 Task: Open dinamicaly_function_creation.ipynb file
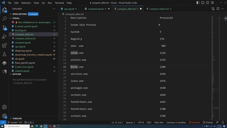click(33, 55)
